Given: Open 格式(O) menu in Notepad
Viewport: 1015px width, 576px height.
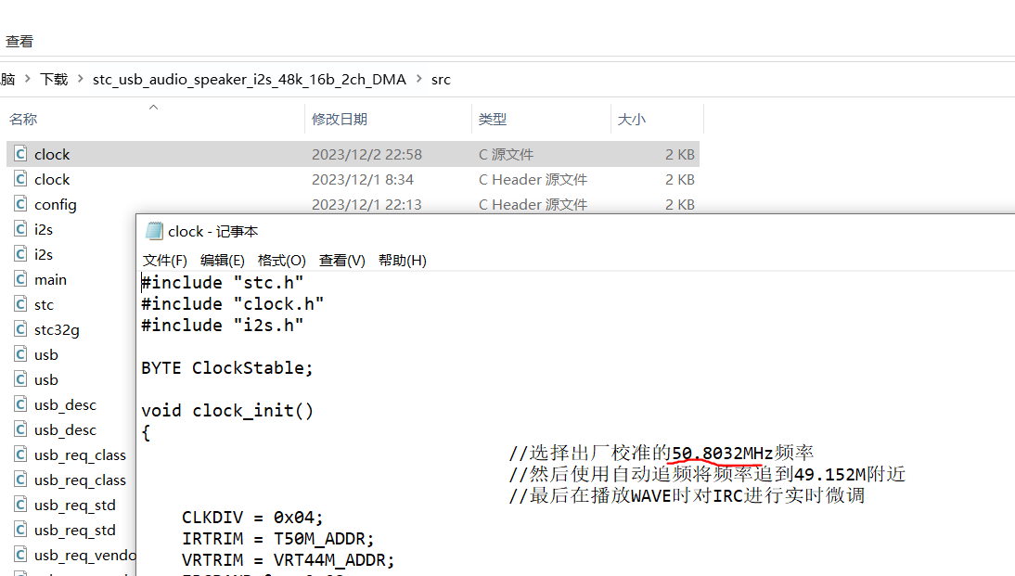Looking at the screenshot, I should pyautogui.click(x=282, y=260).
